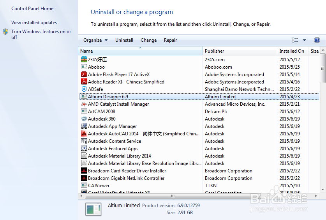Viewport: 326px width, 220px height.
Task: Click install date 2015/6/12
Action: coord(290,112)
